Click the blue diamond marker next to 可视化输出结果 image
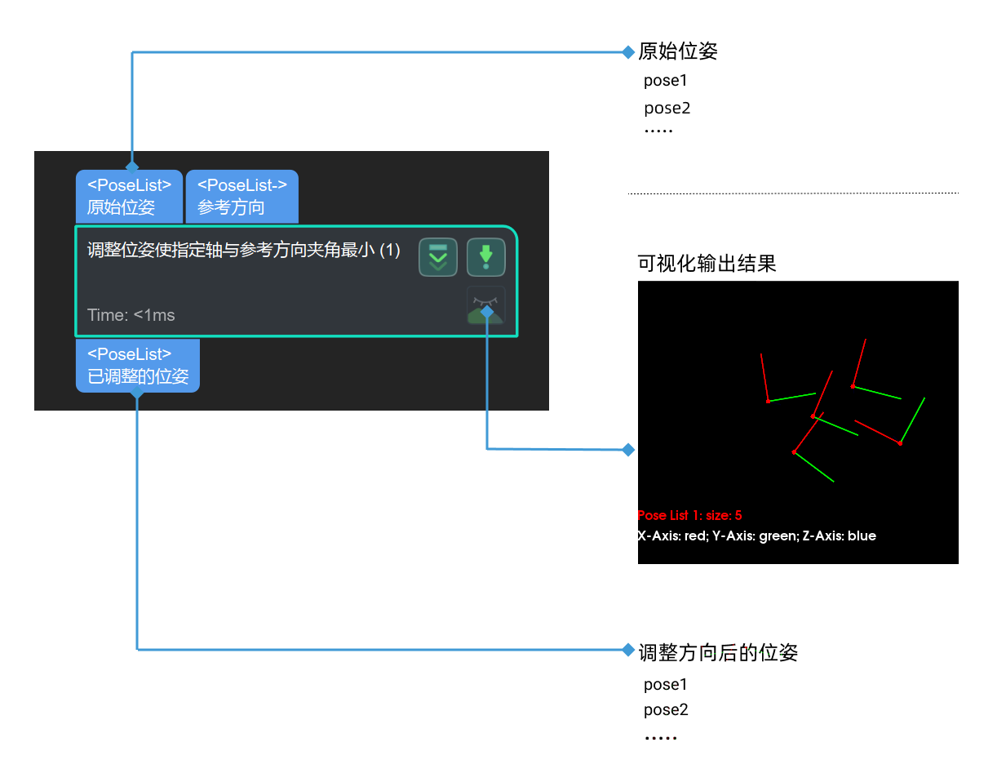 coord(627,449)
